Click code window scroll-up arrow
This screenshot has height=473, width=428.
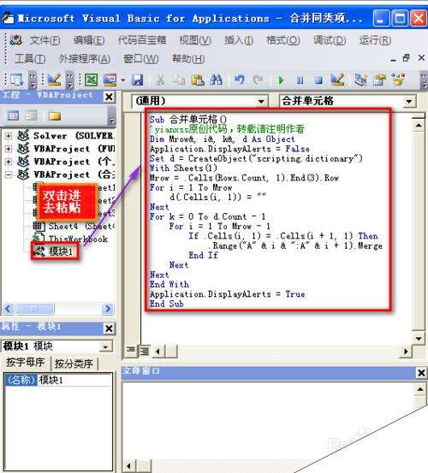419,125
